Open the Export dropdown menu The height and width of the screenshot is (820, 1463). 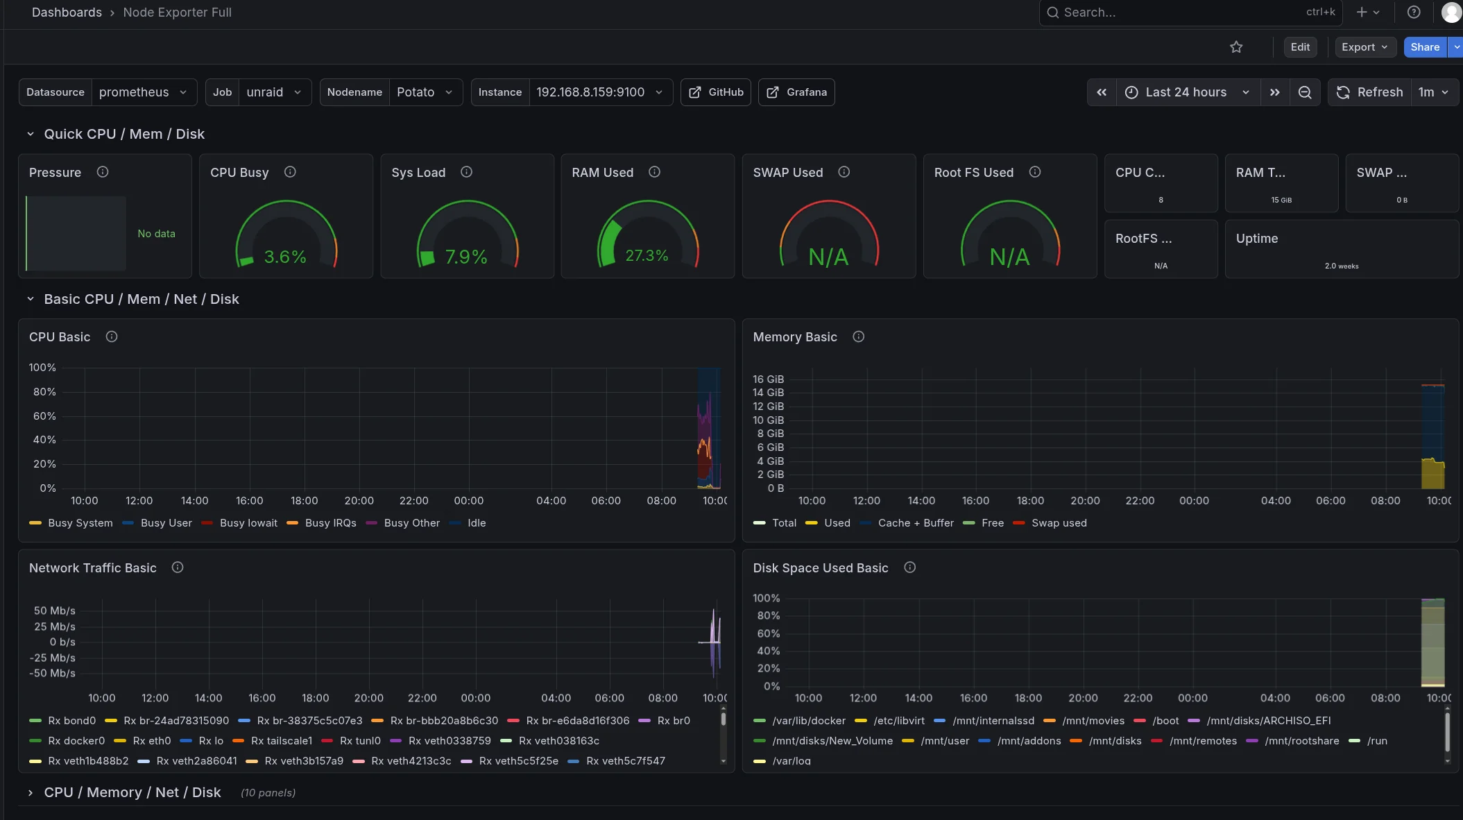tap(1364, 47)
